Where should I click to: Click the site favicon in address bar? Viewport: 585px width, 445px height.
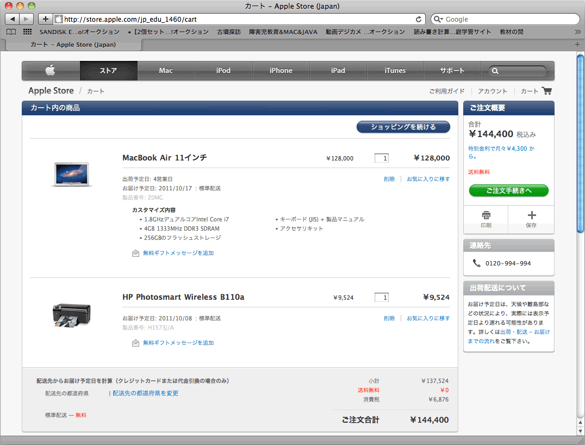point(59,19)
